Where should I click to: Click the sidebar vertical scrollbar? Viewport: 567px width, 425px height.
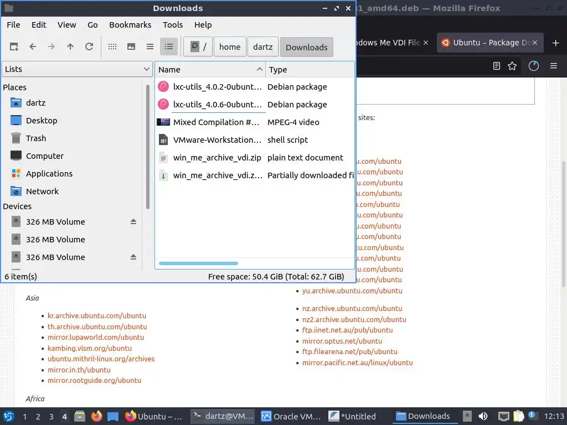pyautogui.click(x=147, y=147)
